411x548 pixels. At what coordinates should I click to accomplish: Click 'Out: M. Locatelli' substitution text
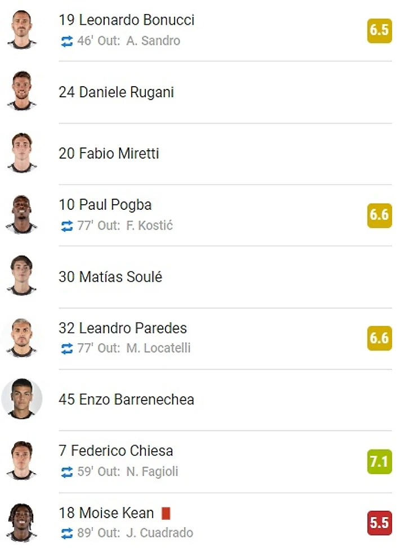click(144, 348)
